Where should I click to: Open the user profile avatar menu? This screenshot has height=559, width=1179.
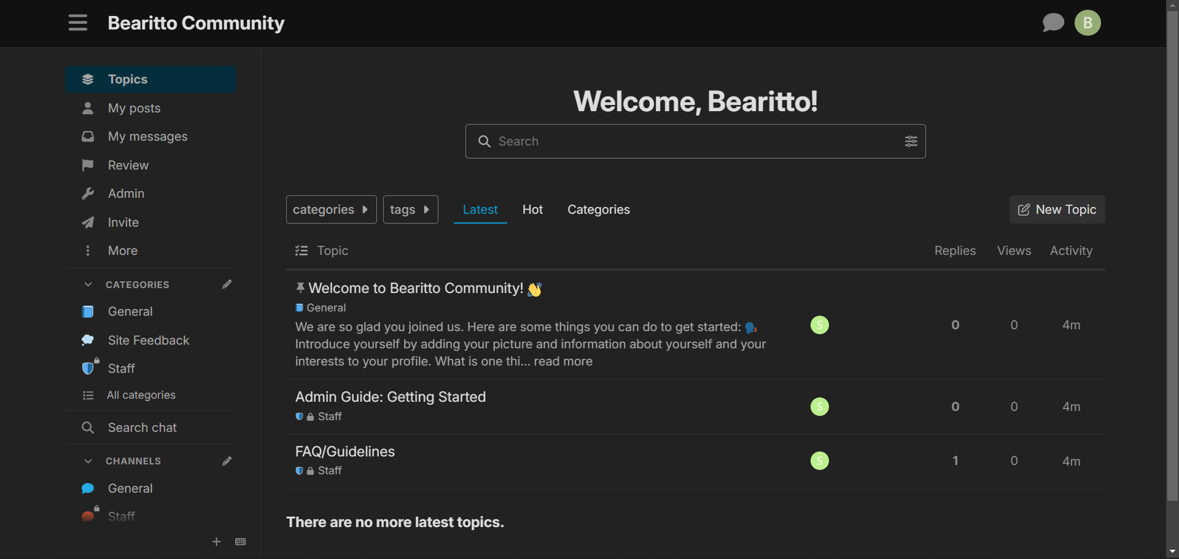1087,23
